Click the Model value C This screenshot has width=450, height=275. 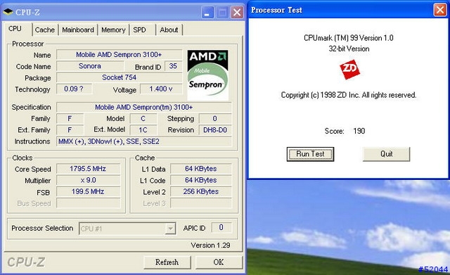[x=143, y=119]
